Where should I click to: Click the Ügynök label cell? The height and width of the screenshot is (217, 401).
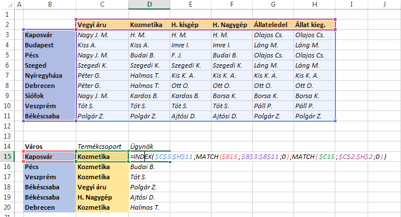coord(149,147)
